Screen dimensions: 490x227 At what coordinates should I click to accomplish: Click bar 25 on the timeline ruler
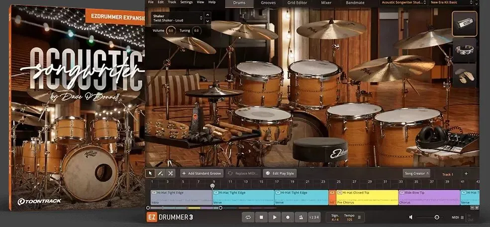point(338,181)
